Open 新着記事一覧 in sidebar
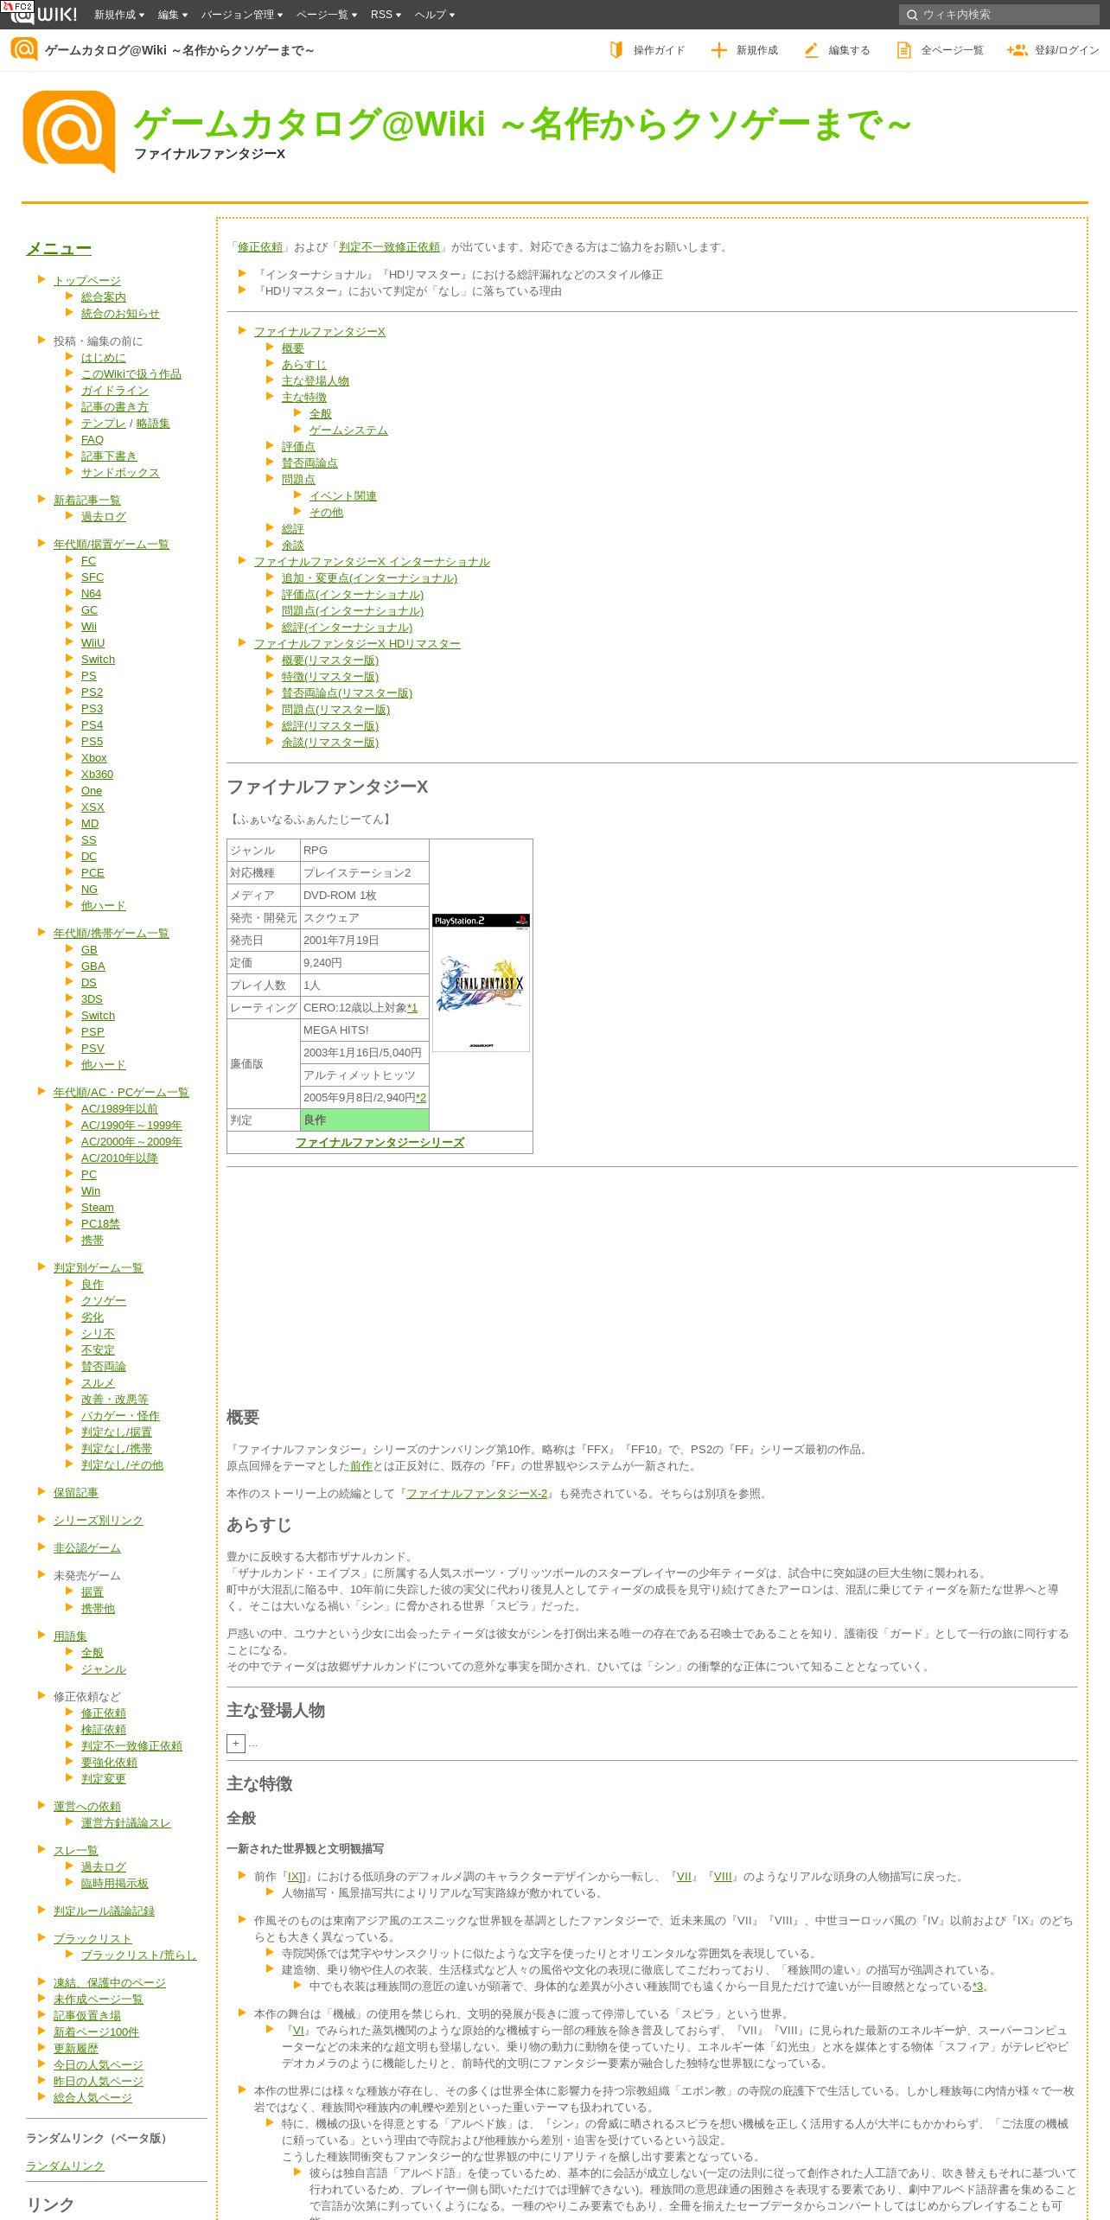This screenshot has height=2220, width=1110. pos(87,501)
